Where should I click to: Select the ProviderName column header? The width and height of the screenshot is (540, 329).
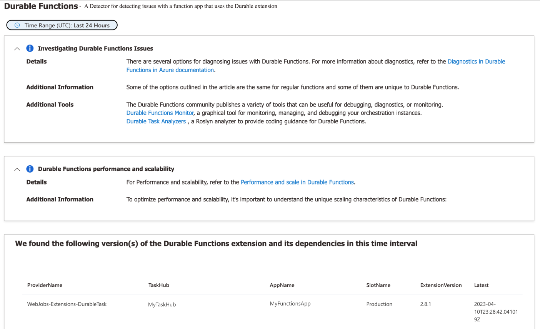pos(44,285)
